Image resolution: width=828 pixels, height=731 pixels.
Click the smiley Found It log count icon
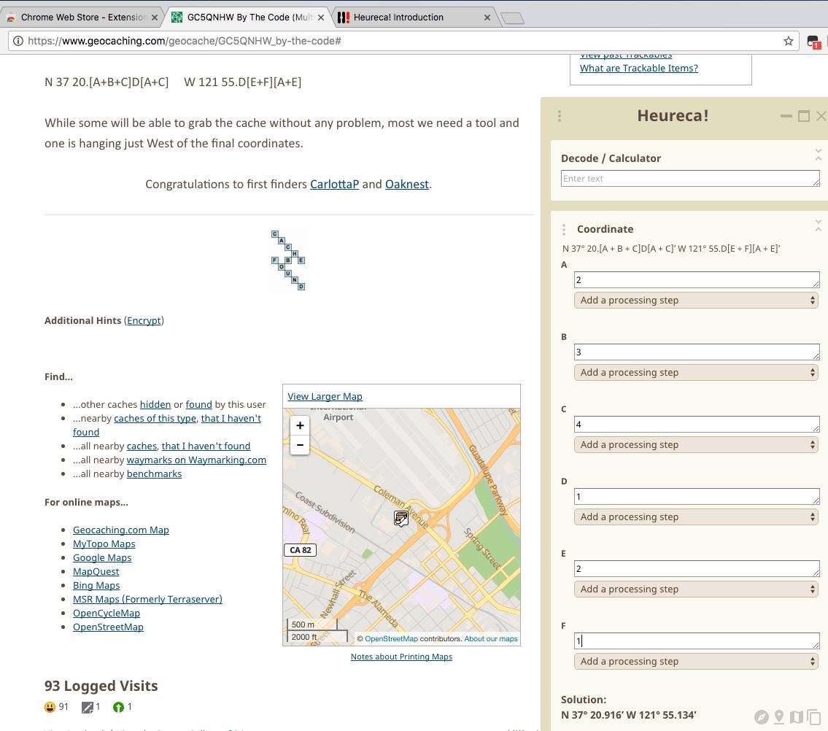[x=50, y=707]
